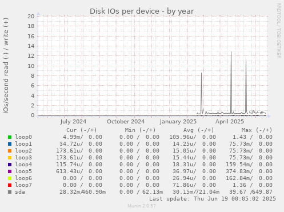Select the loop1 device label
Viewport: 284px width, 212px height.
point(23,144)
